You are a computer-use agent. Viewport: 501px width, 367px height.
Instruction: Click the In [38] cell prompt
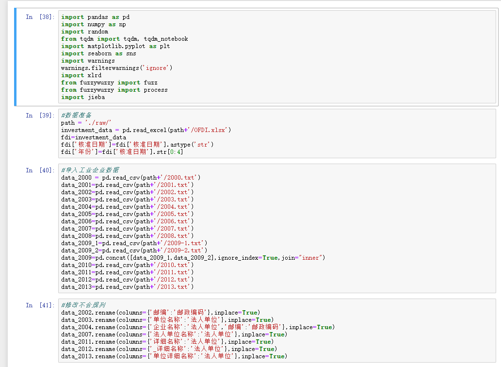(x=40, y=17)
